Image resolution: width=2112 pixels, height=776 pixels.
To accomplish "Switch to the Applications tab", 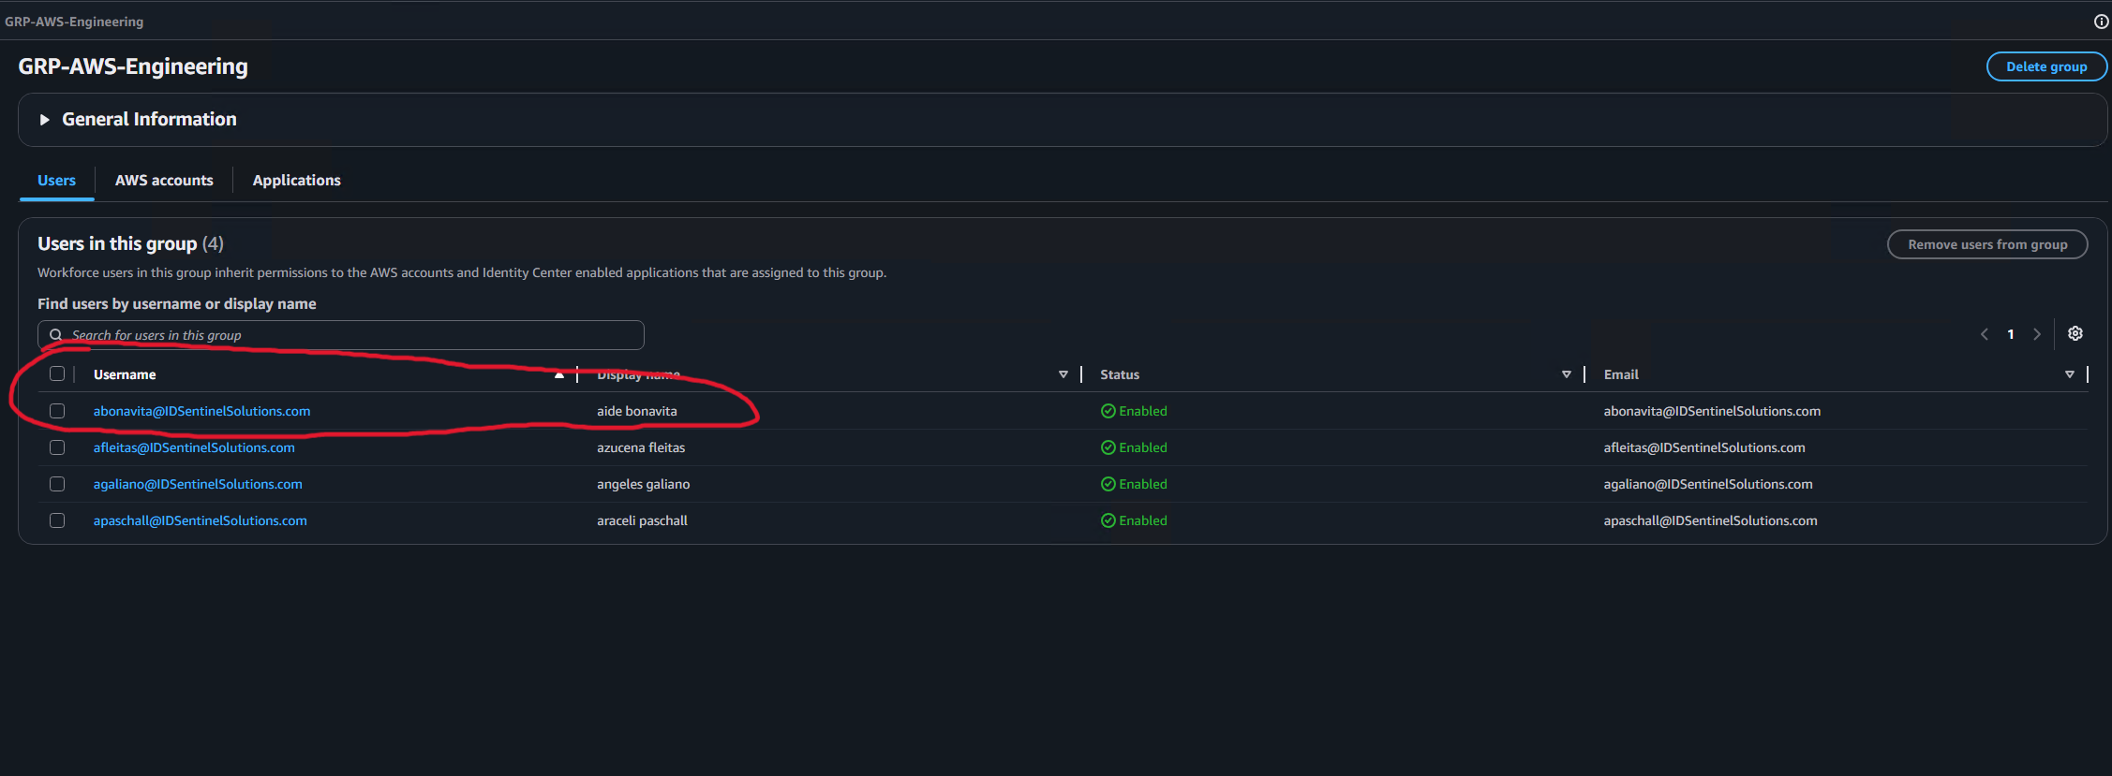I will 296,181.
